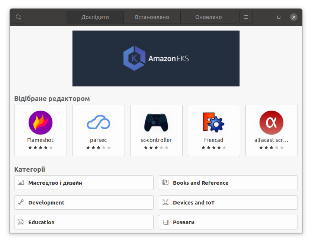This screenshot has width=312, height=244.
Task: Open the Мистецтво і дизайн picture icon
Action: 21,183
